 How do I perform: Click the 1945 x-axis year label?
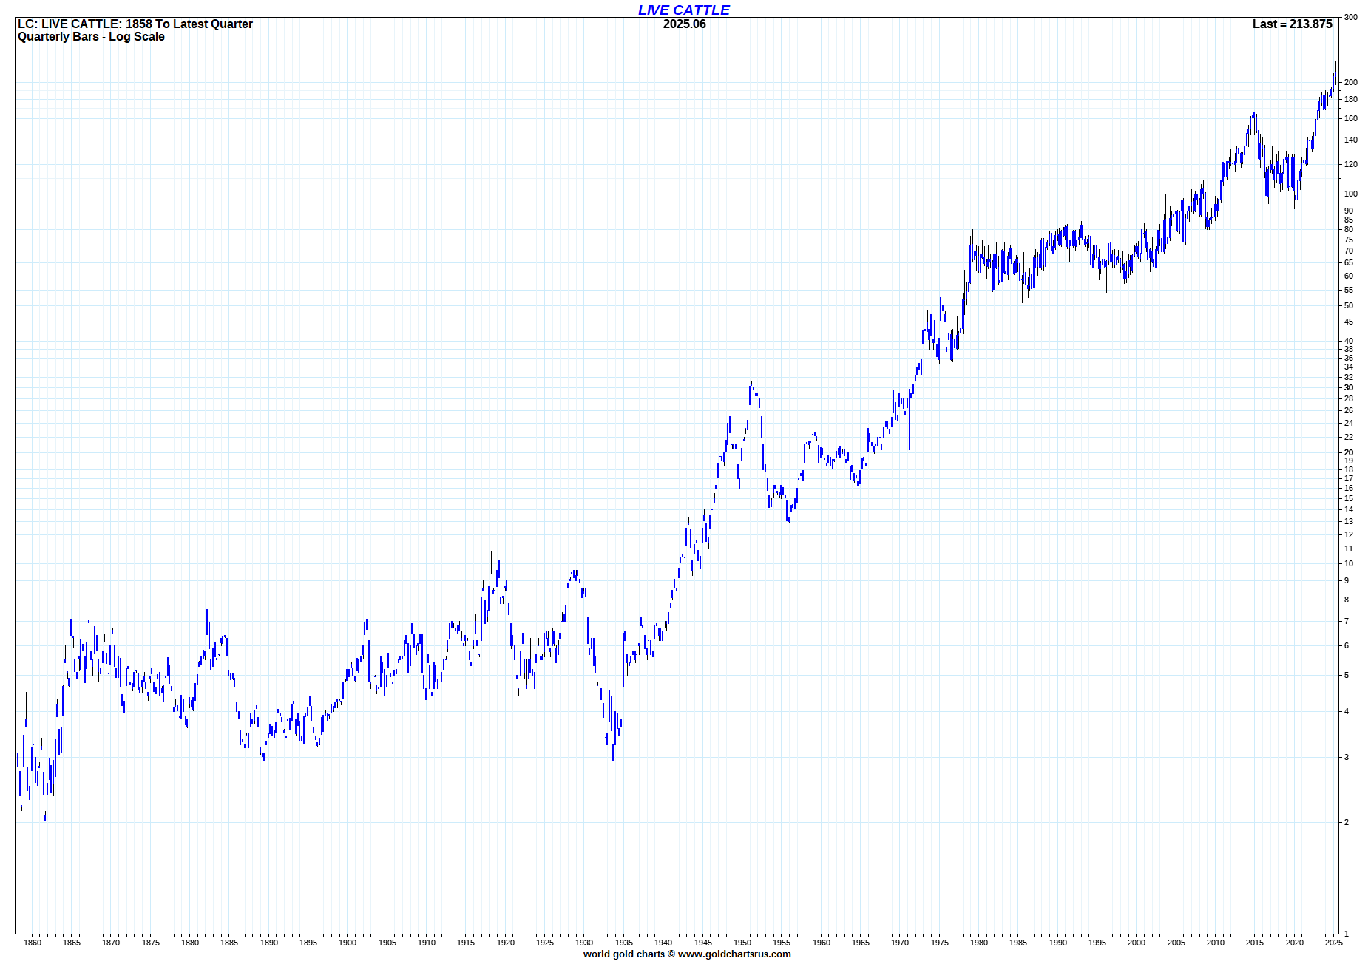tap(703, 942)
